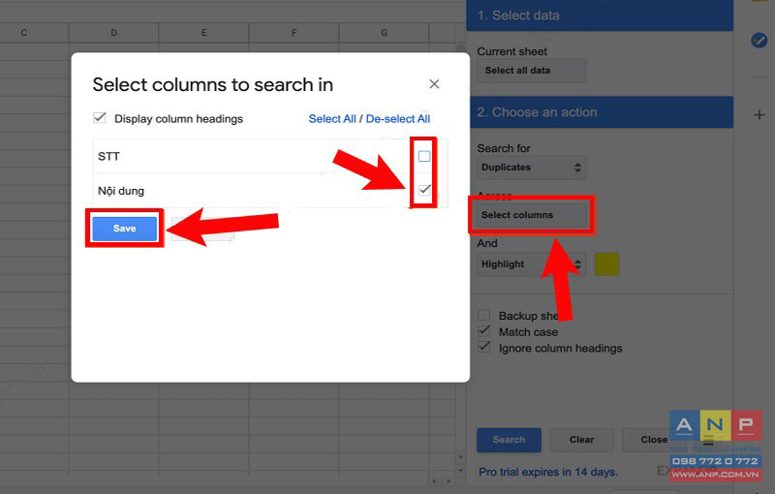This screenshot has height=494, width=775.
Task: Collapse the 1. Select data section header
Action: pyautogui.click(x=600, y=15)
